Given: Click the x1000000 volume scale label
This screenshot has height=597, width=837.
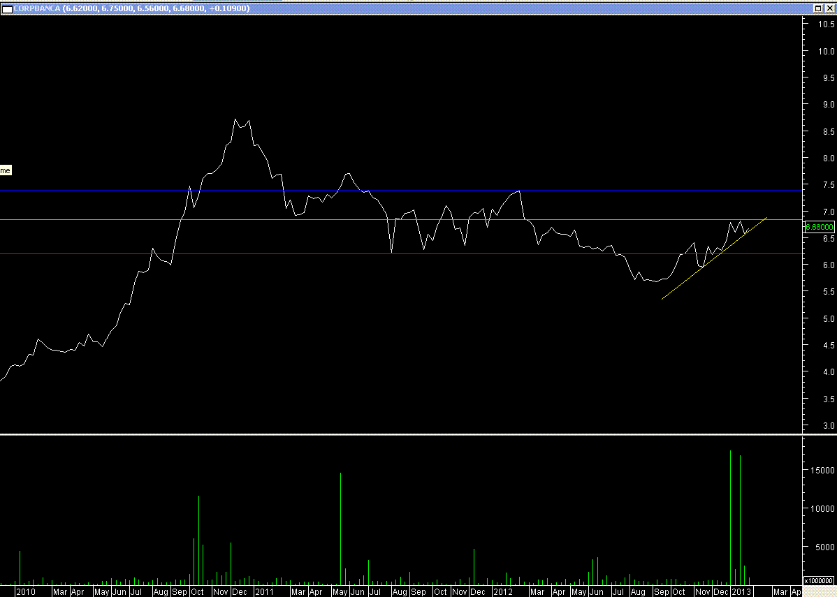Looking at the screenshot, I should coord(819,580).
